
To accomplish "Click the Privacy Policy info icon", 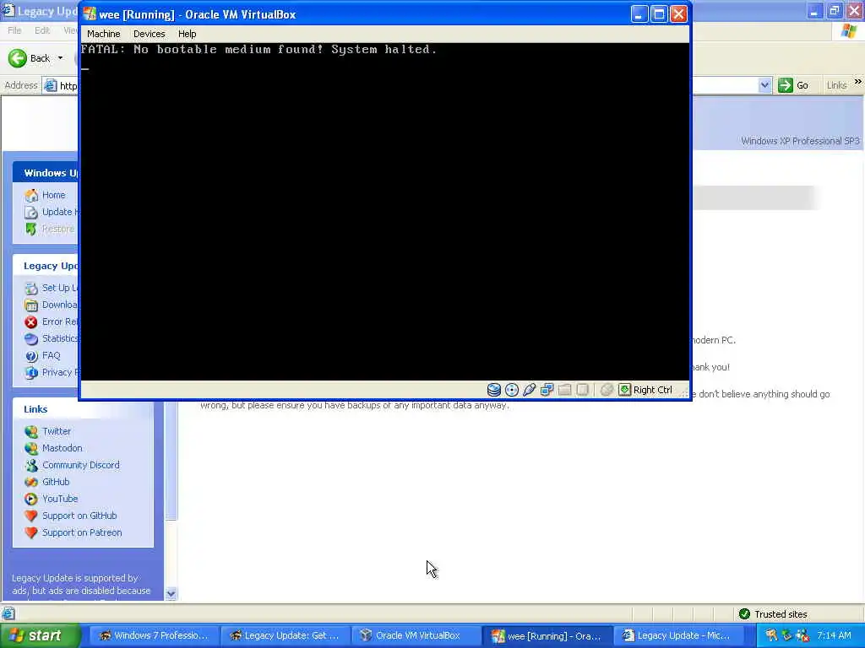I will click(31, 372).
